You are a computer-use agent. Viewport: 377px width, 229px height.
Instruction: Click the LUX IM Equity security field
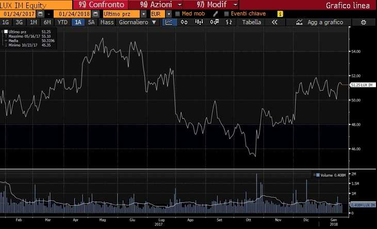[x=36, y=5]
